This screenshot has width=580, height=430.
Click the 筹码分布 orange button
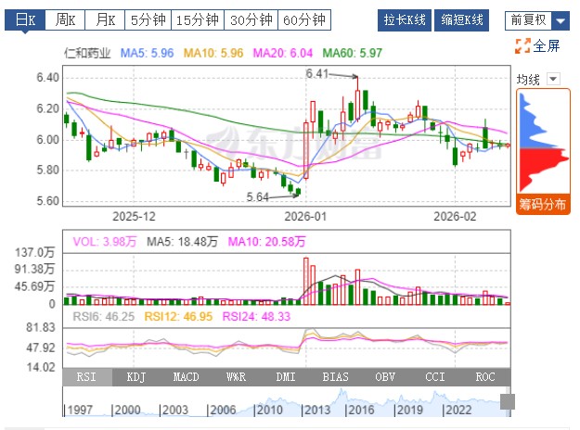click(x=543, y=204)
